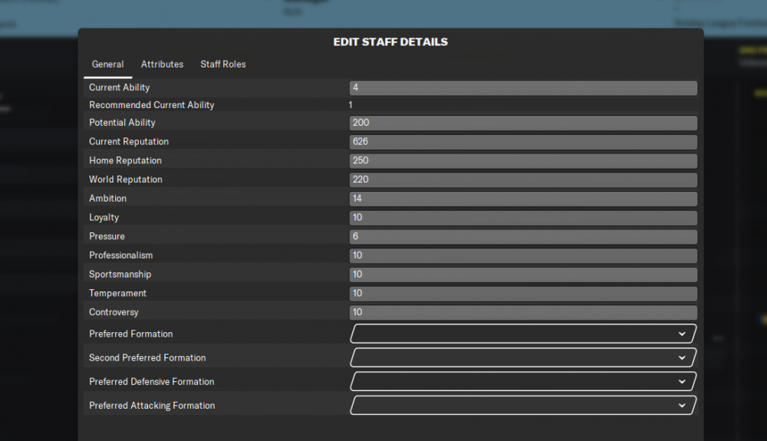The image size is (767, 441).
Task: Click the Ambition label
Action: click(x=107, y=199)
